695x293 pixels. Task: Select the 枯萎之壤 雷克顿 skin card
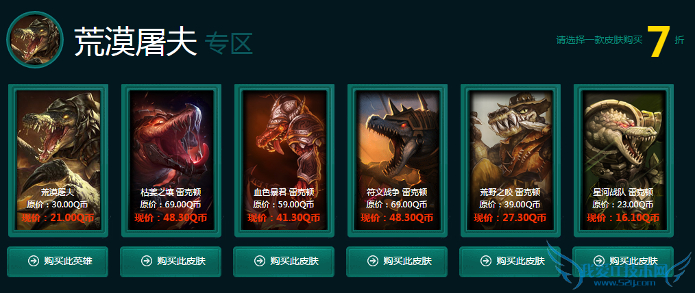pos(171,160)
